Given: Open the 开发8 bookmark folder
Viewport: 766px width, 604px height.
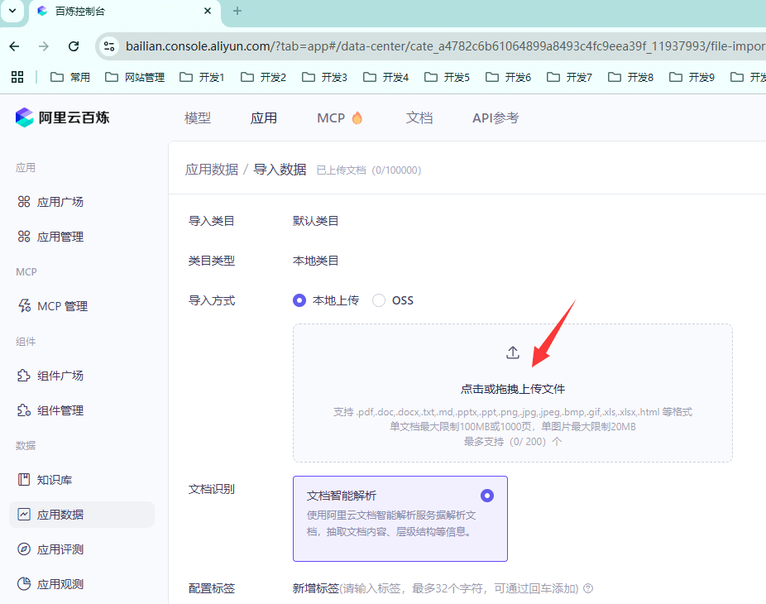Looking at the screenshot, I should pos(630,77).
